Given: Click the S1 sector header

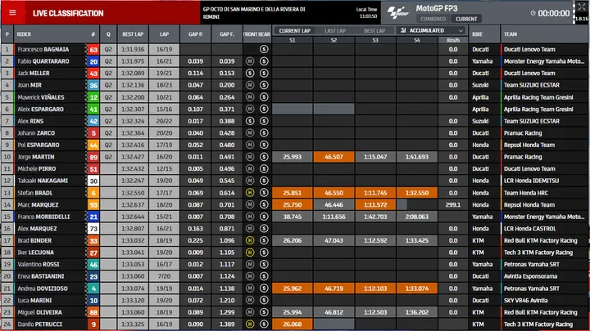Looking at the screenshot, I should click(x=293, y=40).
